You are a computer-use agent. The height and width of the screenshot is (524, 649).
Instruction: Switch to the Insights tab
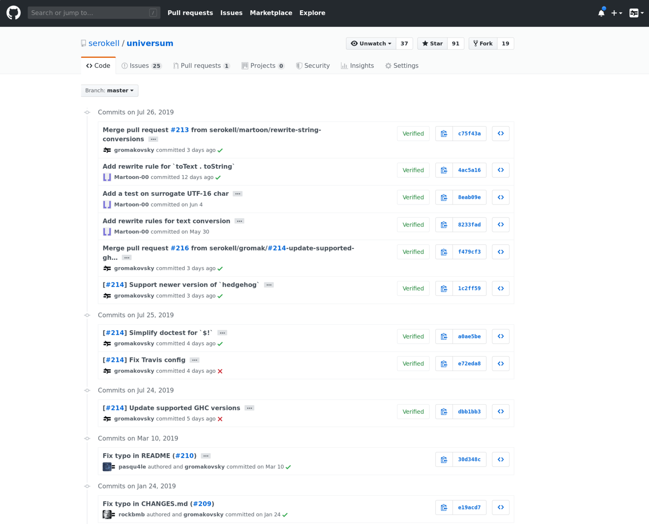tap(357, 65)
